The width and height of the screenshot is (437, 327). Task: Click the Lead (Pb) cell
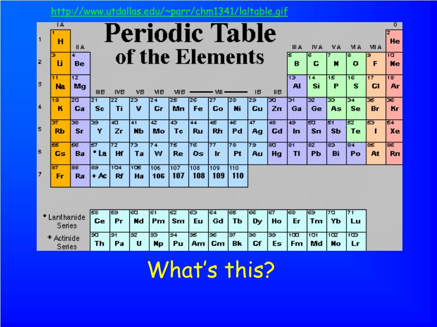pyautogui.click(x=317, y=153)
